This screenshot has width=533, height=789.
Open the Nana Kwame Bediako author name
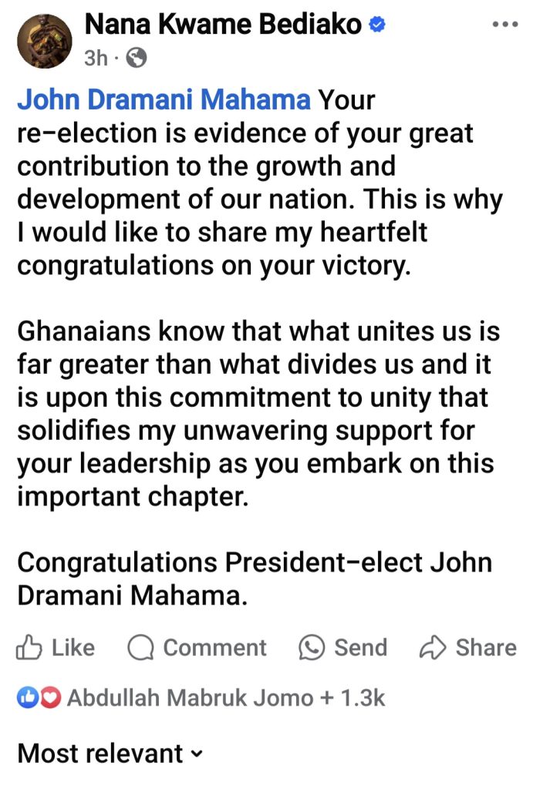(x=224, y=25)
